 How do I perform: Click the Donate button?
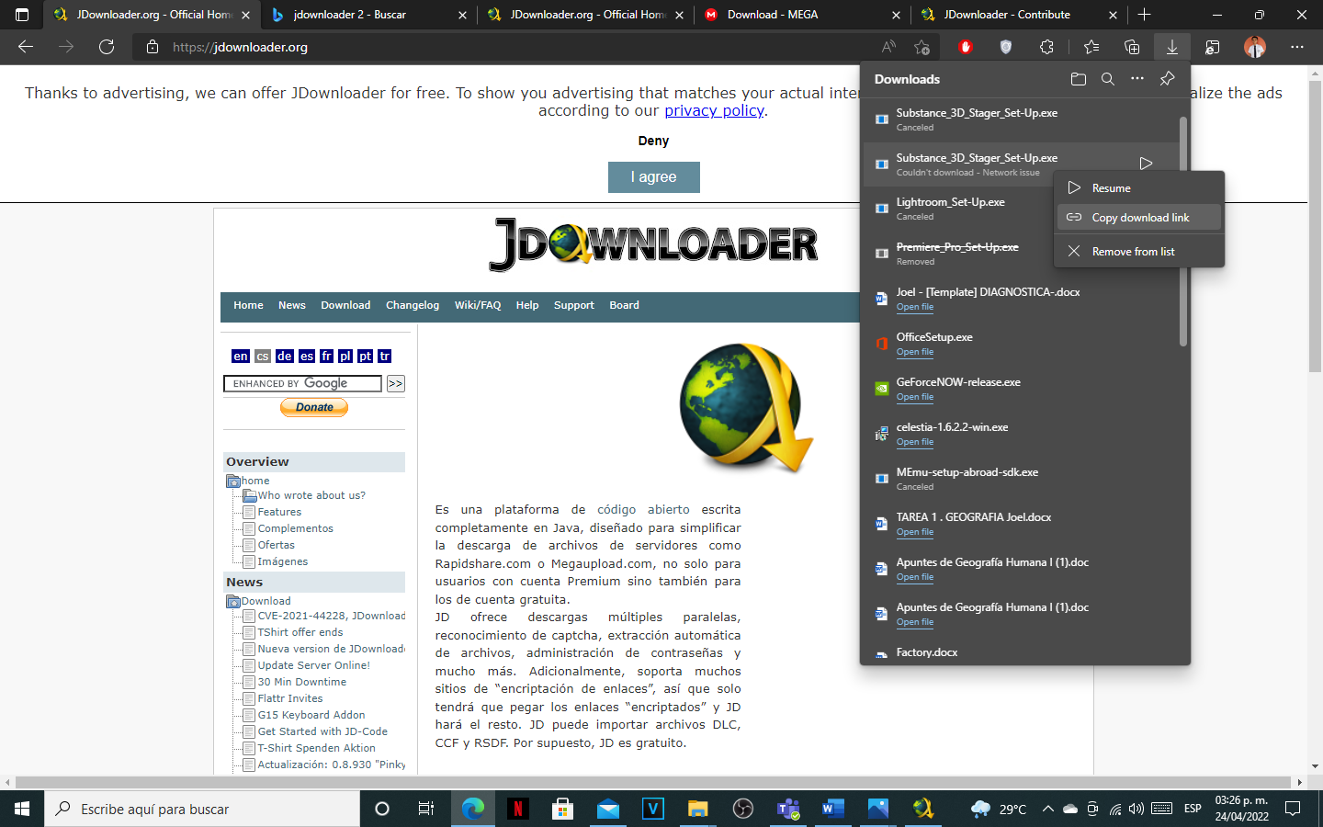click(x=314, y=407)
